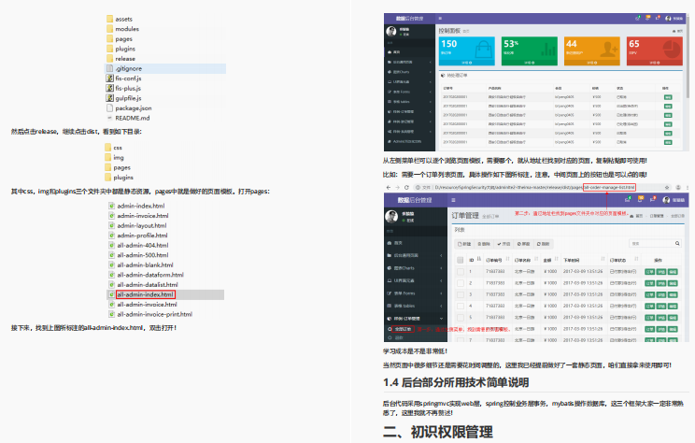Screen dimensions: 695x443
Task: Check the checkbox for order ID 4
Action: (461, 306)
